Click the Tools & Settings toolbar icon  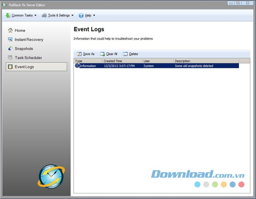coord(44,16)
